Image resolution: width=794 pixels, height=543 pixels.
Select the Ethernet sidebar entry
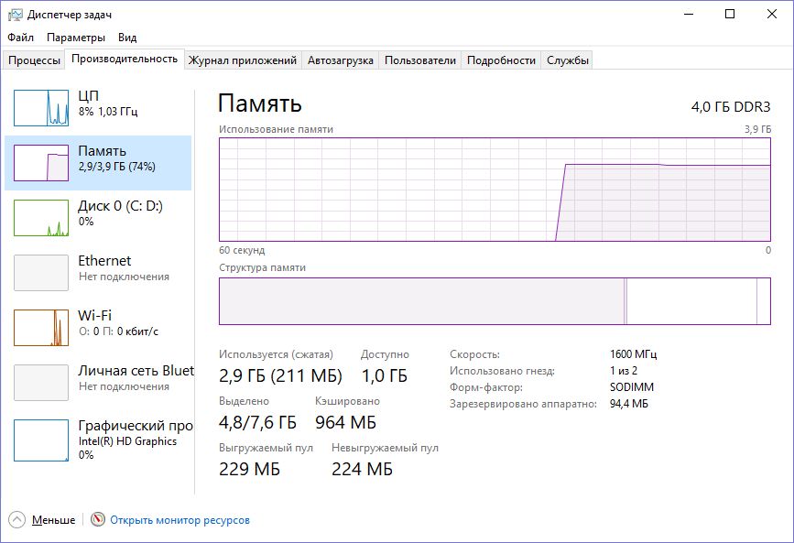point(101,267)
